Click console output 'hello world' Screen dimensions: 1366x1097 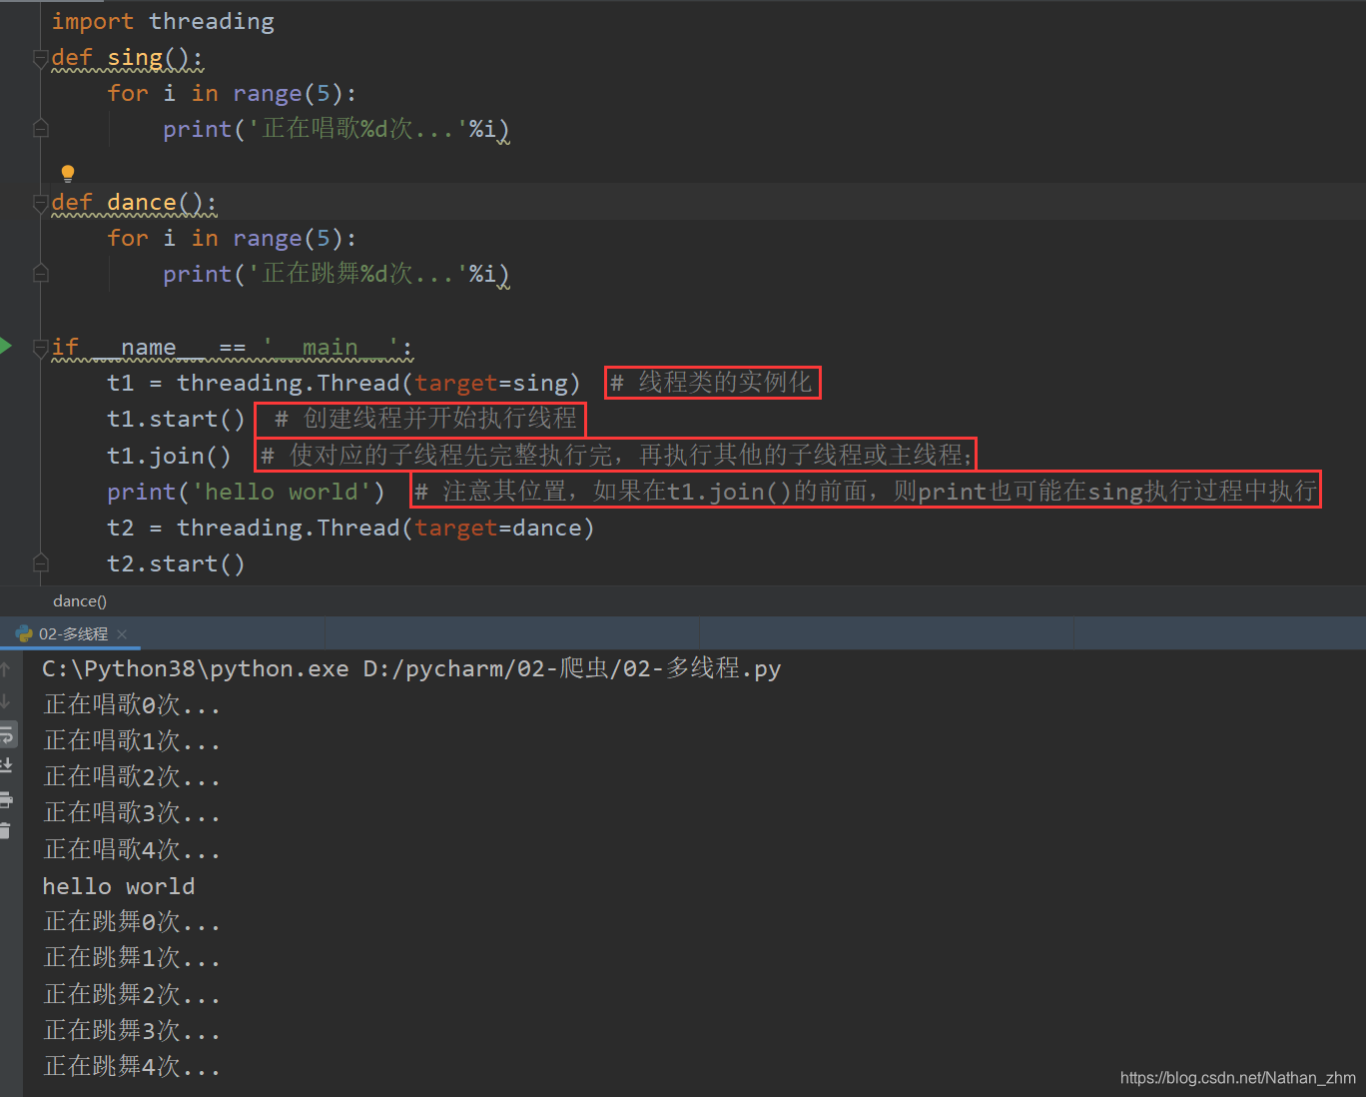click(119, 886)
